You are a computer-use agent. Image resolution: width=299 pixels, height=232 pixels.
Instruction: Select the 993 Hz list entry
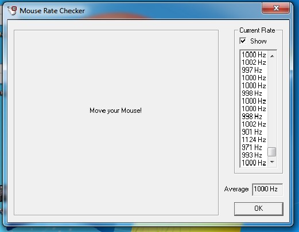(x=254, y=155)
